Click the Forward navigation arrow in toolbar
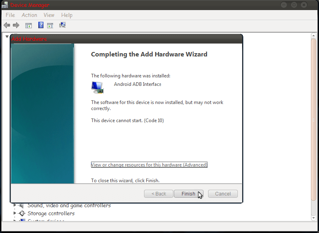Viewport: 319px width, 233px height. (x=16, y=25)
